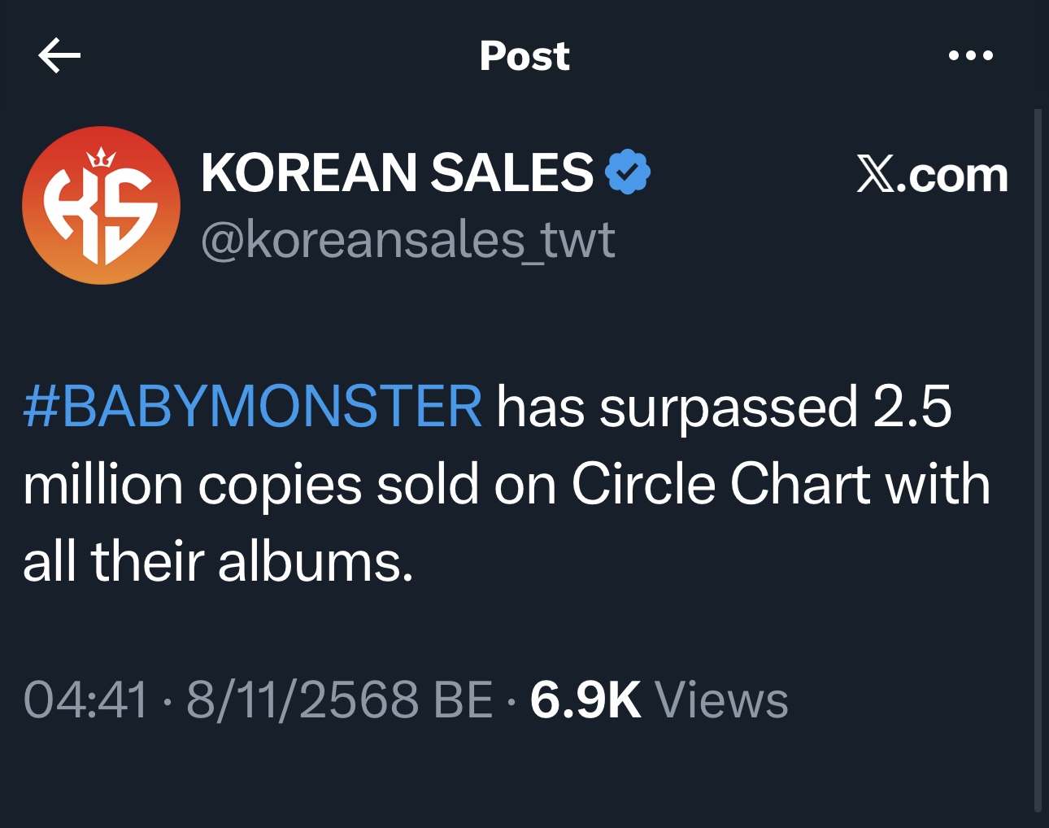Screen dimensions: 1049x828
Task: Open the KOREAN SALES display name
Action: tap(397, 172)
